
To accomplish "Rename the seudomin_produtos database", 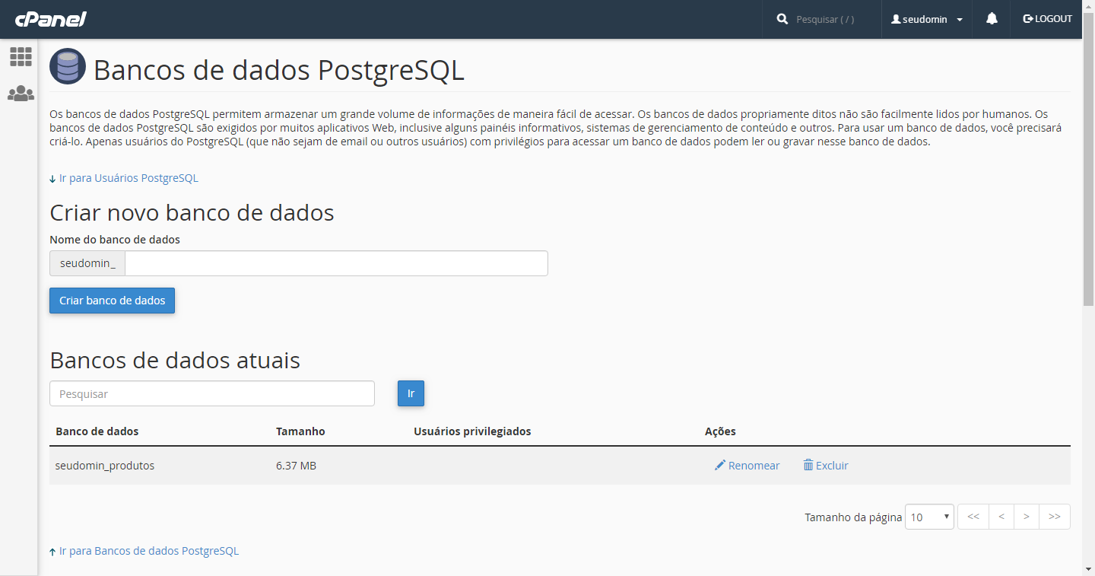I will (x=747, y=466).
